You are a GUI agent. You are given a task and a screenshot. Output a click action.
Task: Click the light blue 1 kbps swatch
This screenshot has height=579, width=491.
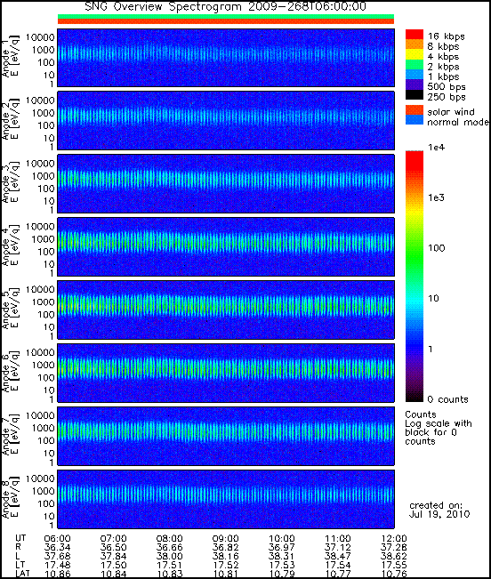pyautogui.click(x=415, y=74)
